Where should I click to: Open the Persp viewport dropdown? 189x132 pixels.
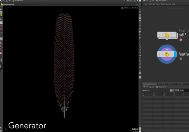tap(127, 8)
